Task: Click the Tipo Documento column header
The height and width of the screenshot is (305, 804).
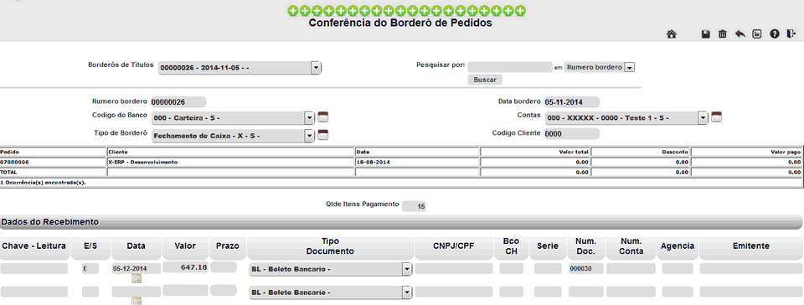Action: coord(330,246)
